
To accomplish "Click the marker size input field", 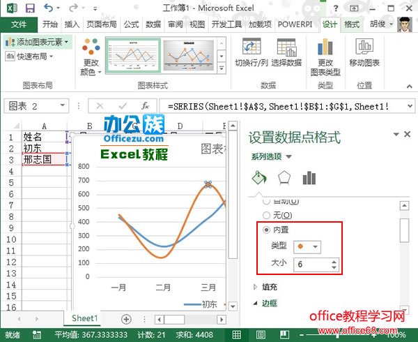I will pos(312,265).
